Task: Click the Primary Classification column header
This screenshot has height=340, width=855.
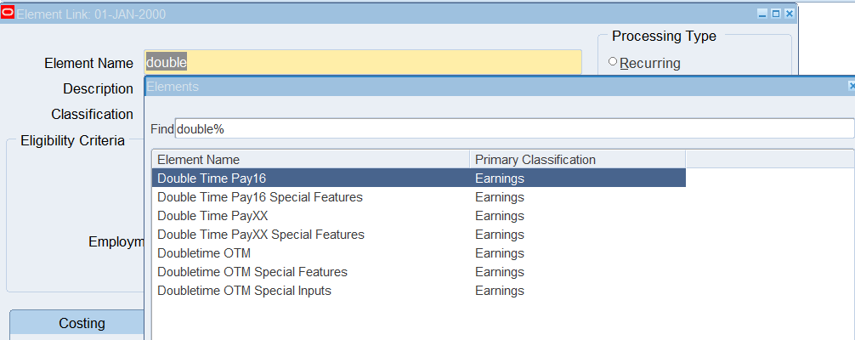Action: point(577,160)
